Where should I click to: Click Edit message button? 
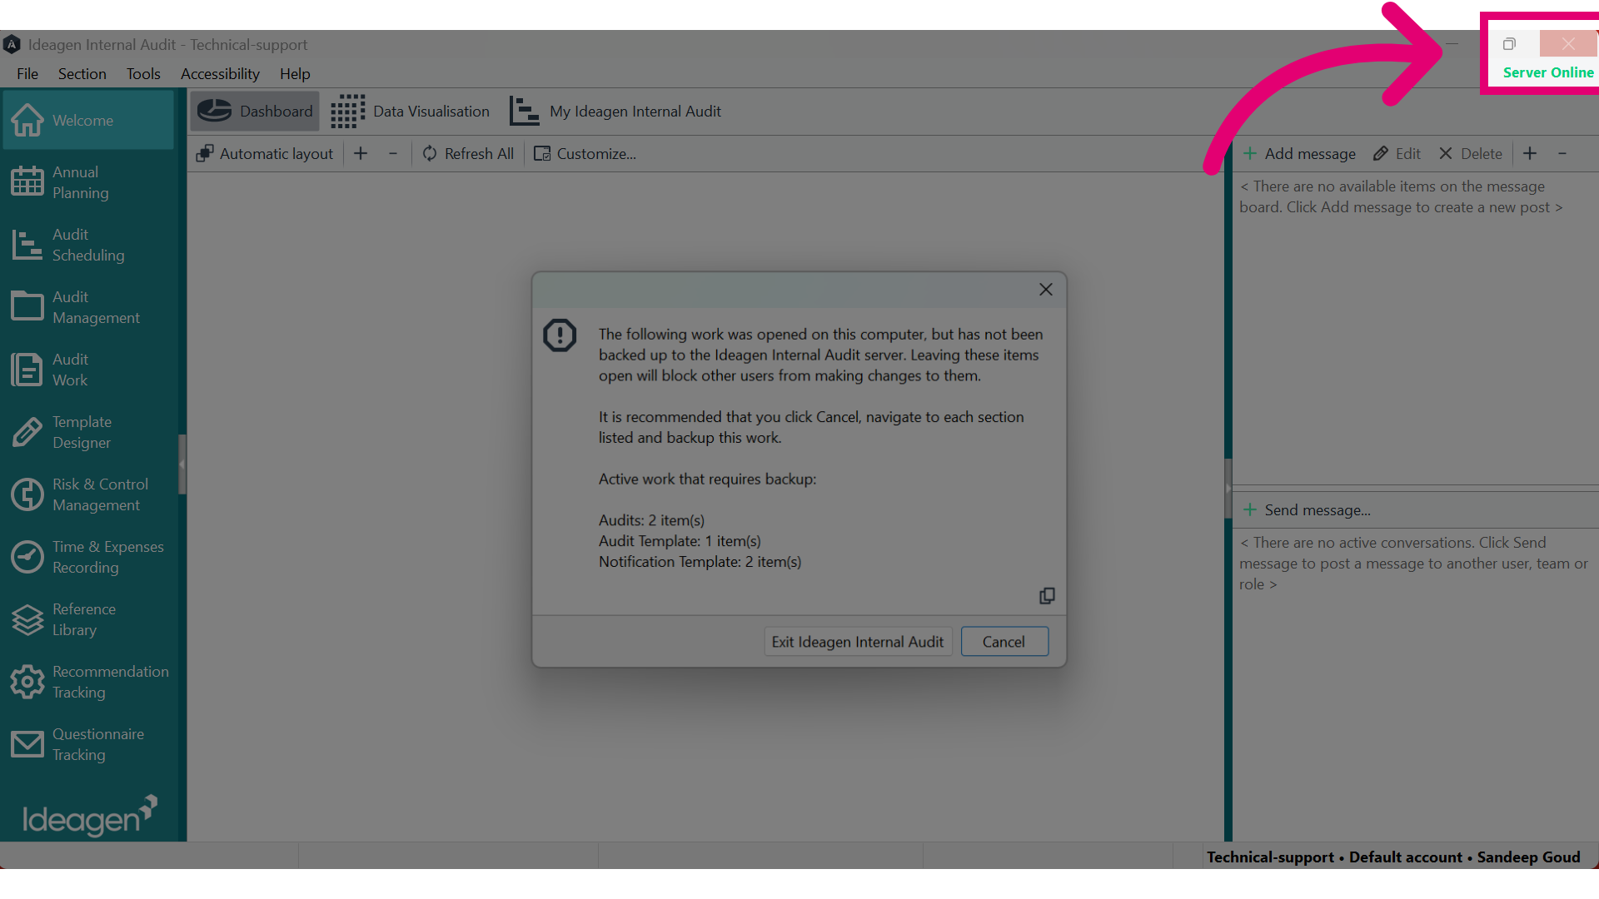[x=1397, y=154]
